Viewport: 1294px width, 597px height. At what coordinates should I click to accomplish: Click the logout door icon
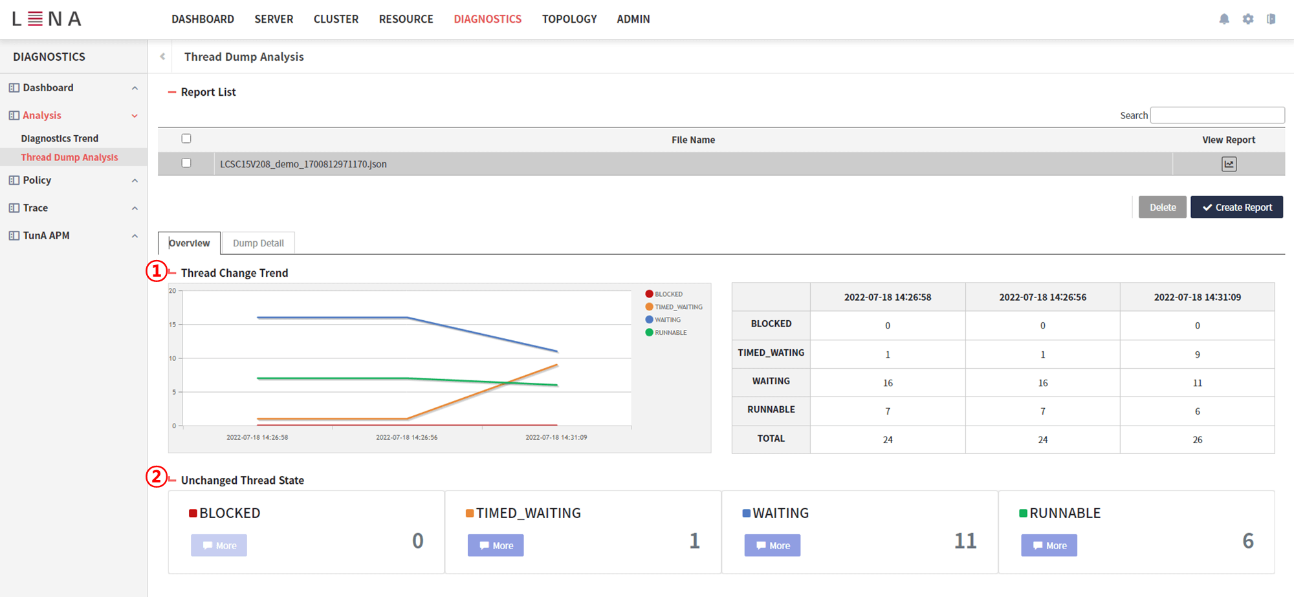click(x=1271, y=19)
